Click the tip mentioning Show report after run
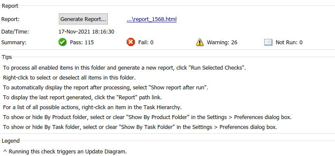Screen dimensions: 335x156 [106, 88]
